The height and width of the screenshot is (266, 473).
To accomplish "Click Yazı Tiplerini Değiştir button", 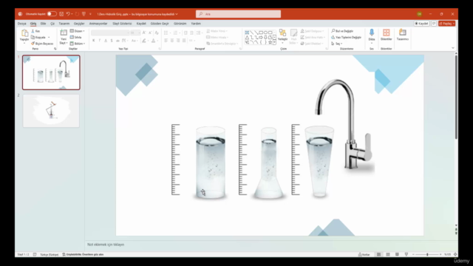I will click(x=347, y=38).
